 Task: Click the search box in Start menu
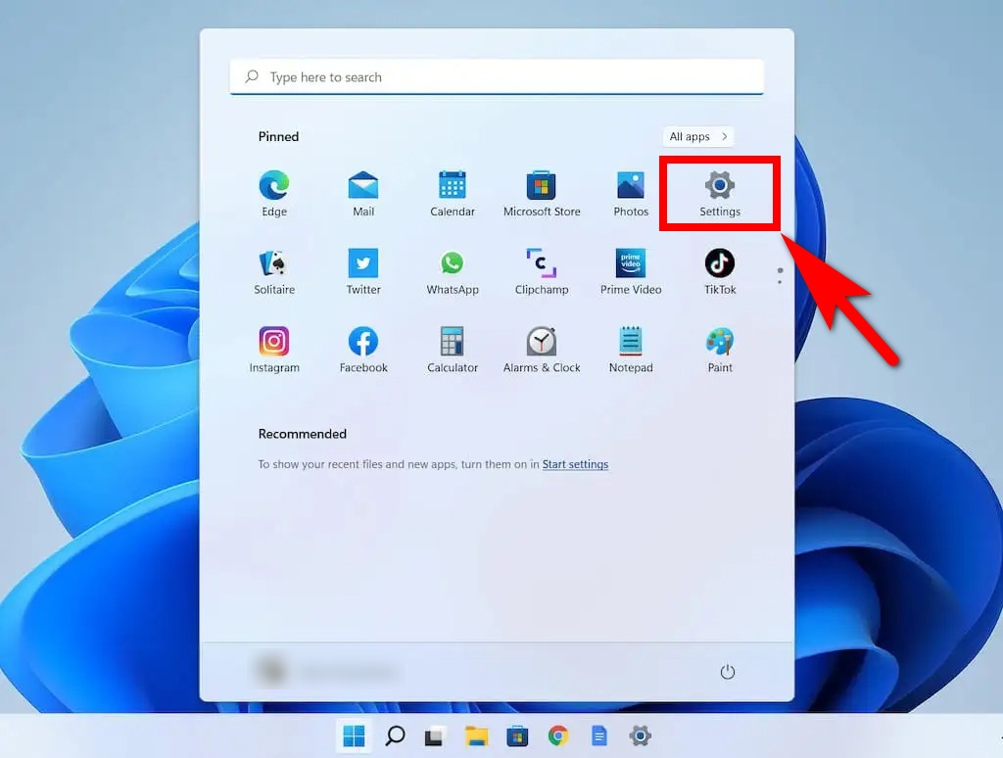(497, 77)
